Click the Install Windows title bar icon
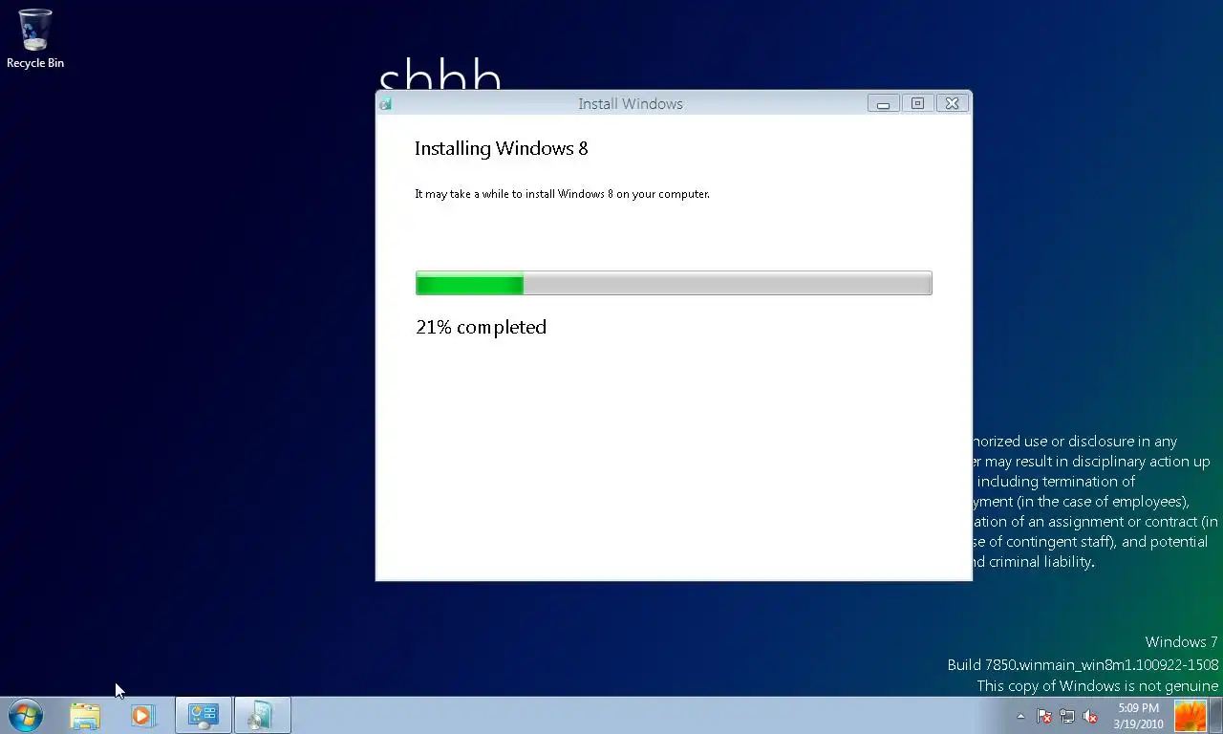The image size is (1223, 734). [x=385, y=103]
